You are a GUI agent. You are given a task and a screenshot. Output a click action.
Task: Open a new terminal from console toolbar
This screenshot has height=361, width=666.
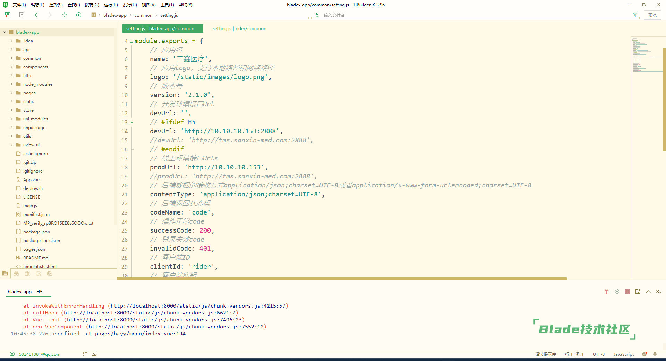pos(638,292)
